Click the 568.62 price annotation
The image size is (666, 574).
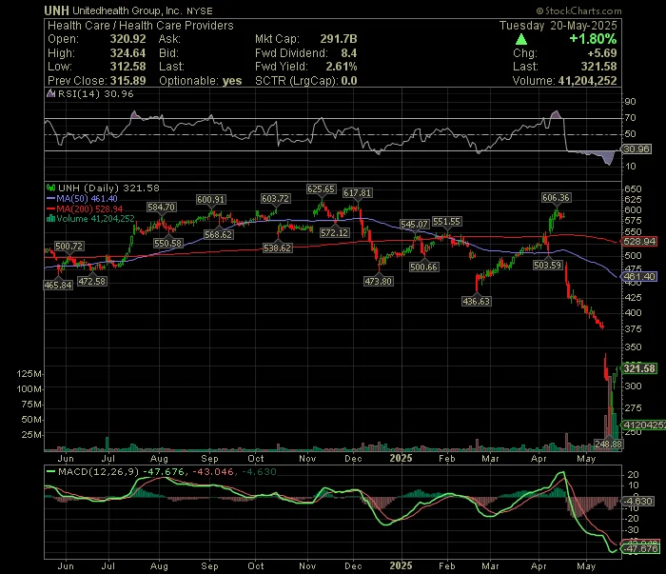(x=218, y=234)
